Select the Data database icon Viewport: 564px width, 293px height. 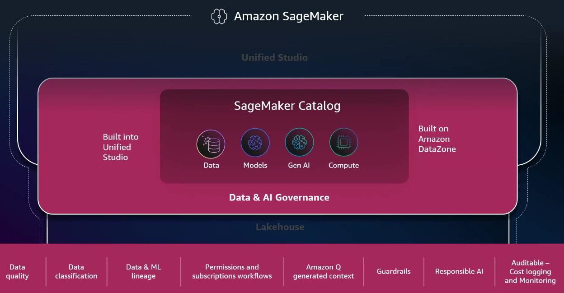click(211, 144)
